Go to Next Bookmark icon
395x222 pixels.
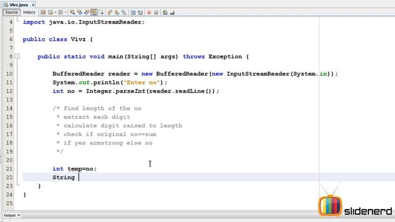pos(117,12)
